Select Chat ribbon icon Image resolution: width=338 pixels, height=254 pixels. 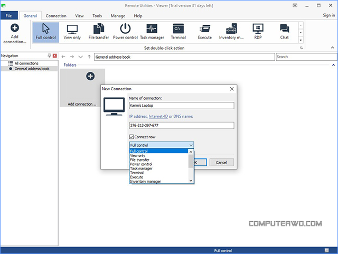[x=284, y=32]
